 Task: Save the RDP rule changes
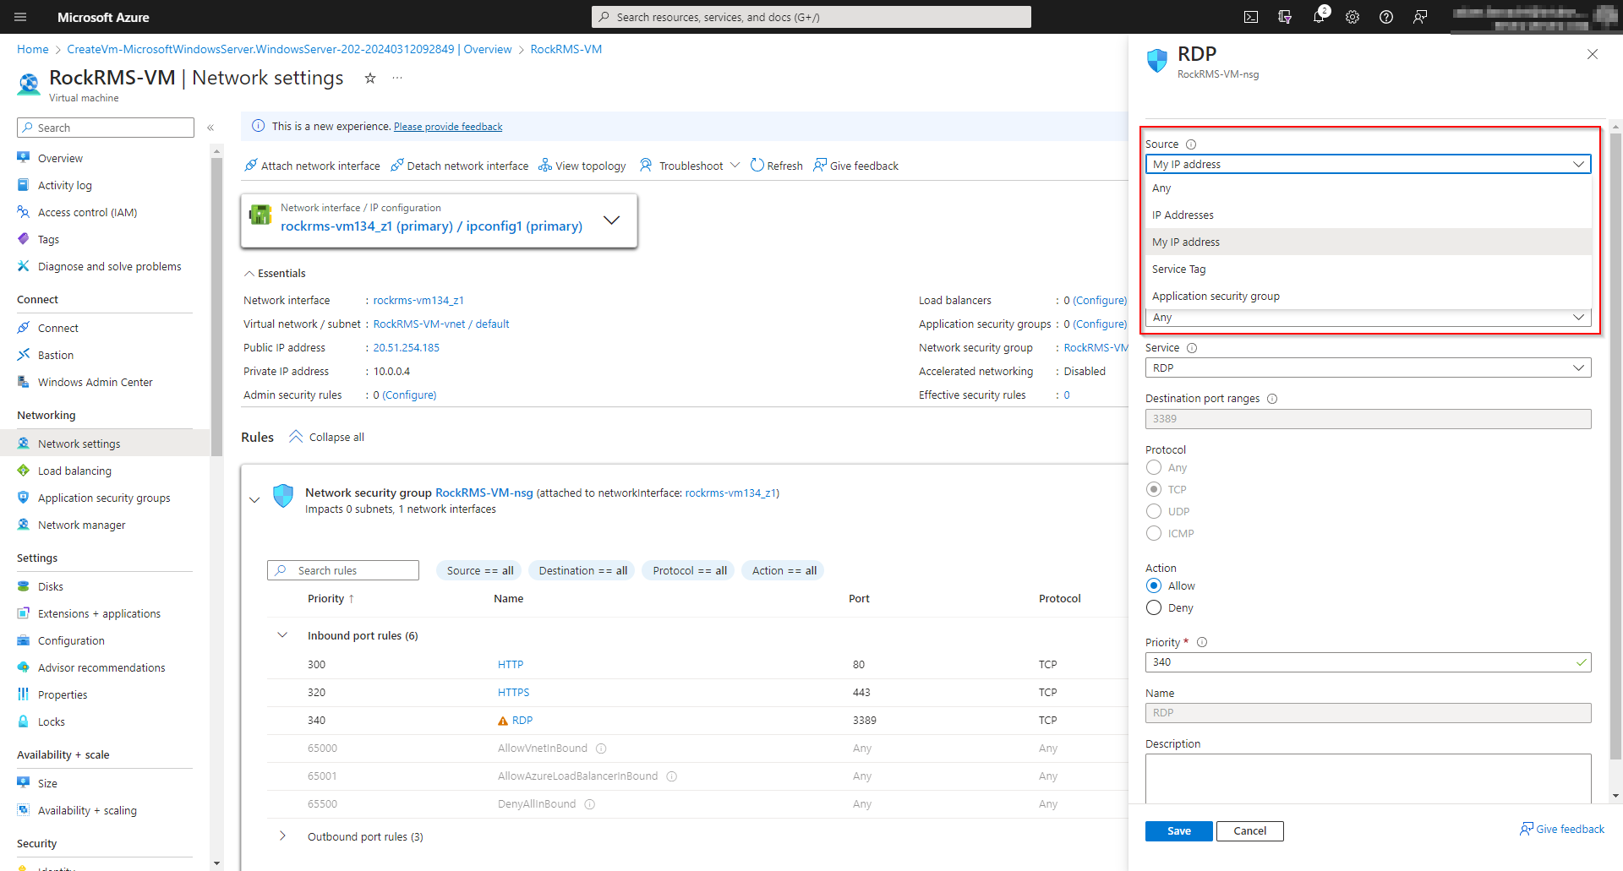pos(1178,830)
